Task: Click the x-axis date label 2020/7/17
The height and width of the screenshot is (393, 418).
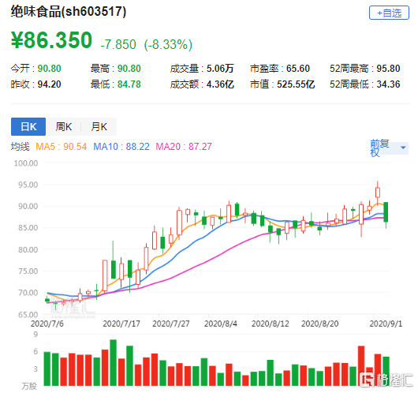Action: tap(121, 324)
